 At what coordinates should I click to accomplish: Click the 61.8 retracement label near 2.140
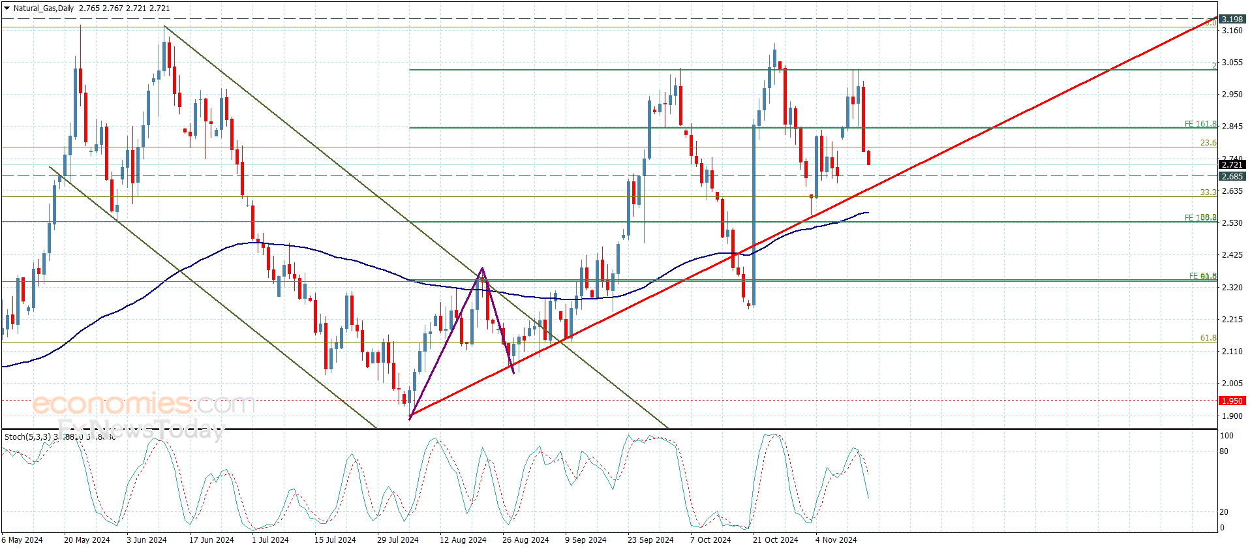coord(1208,338)
